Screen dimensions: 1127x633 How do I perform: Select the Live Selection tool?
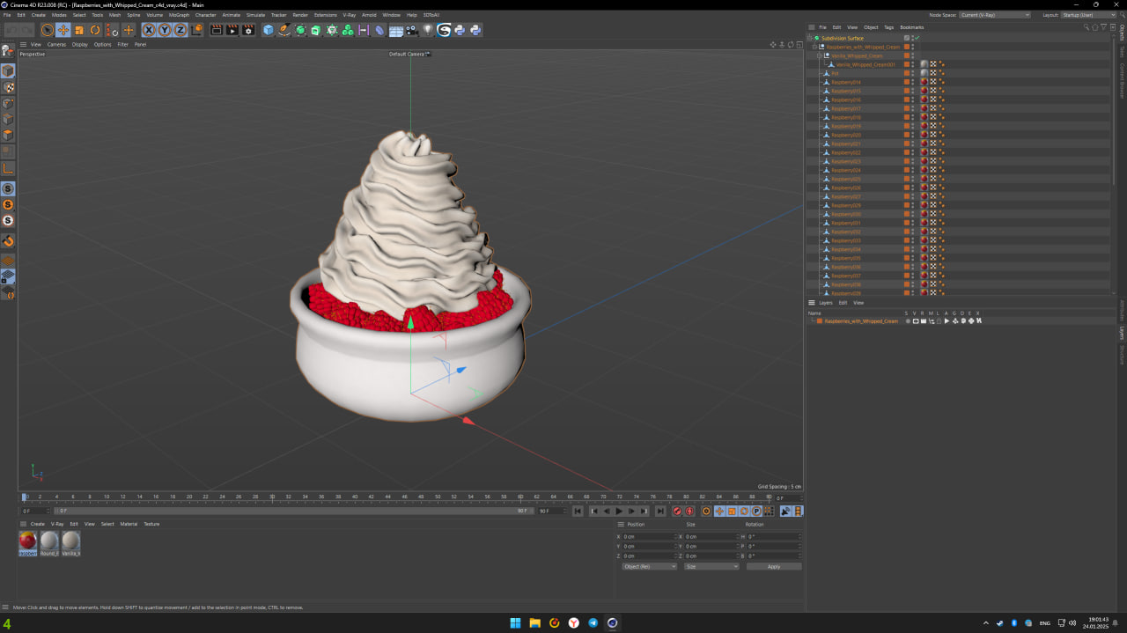(48, 30)
